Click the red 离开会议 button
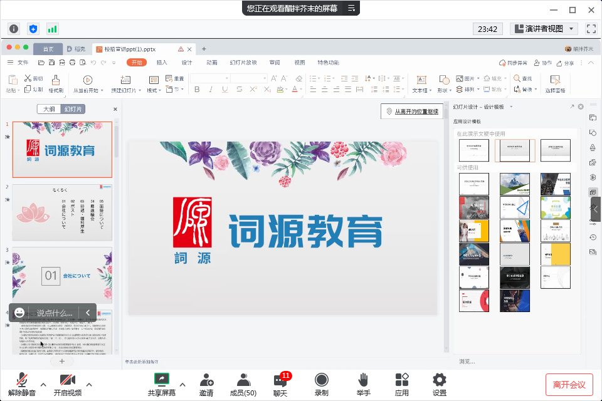 569,383
